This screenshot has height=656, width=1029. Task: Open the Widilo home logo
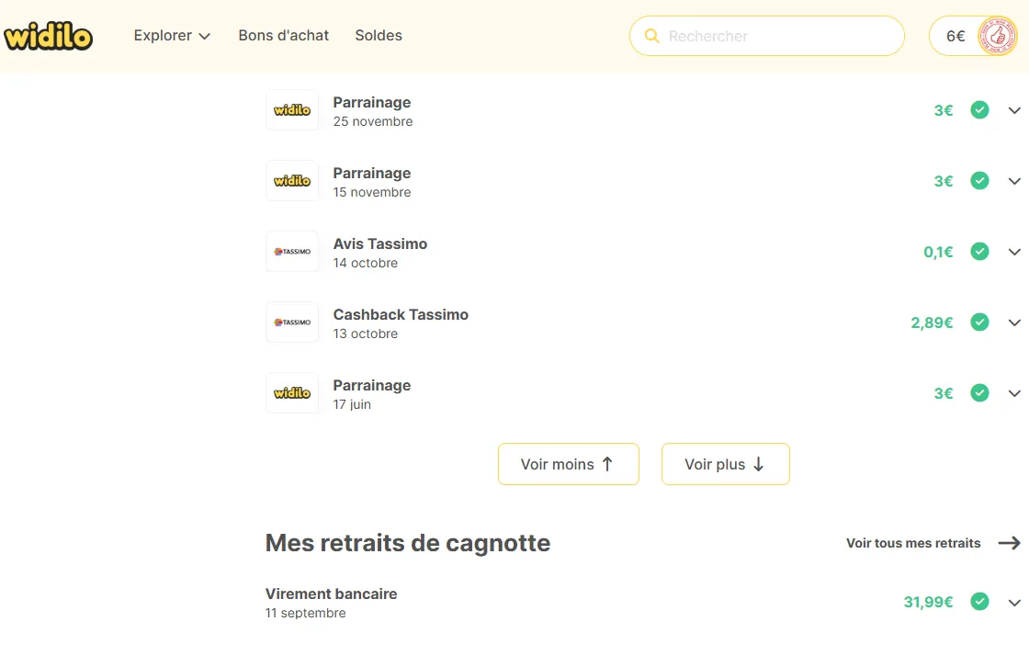click(x=48, y=36)
